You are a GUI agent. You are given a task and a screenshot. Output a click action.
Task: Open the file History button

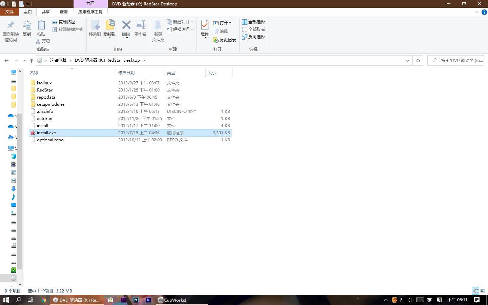click(x=224, y=40)
